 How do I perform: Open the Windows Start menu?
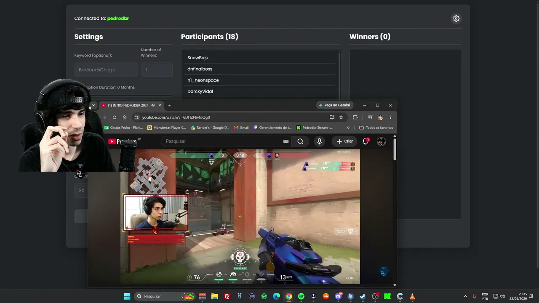tap(127, 296)
